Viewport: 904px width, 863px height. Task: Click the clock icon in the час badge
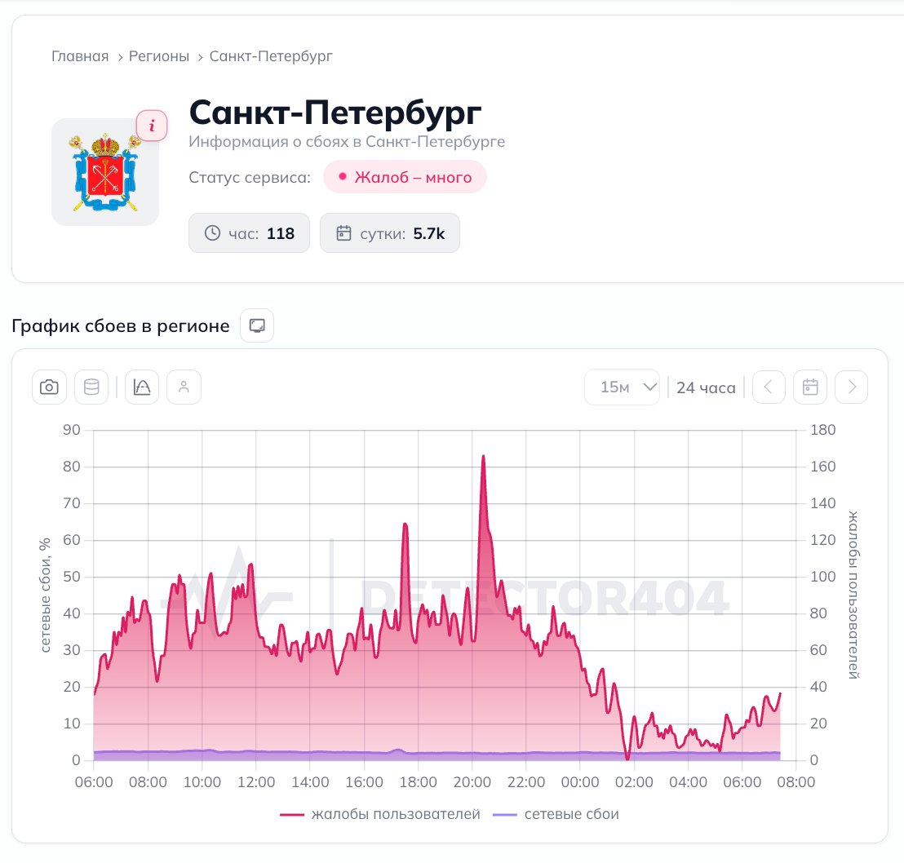coord(213,233)
